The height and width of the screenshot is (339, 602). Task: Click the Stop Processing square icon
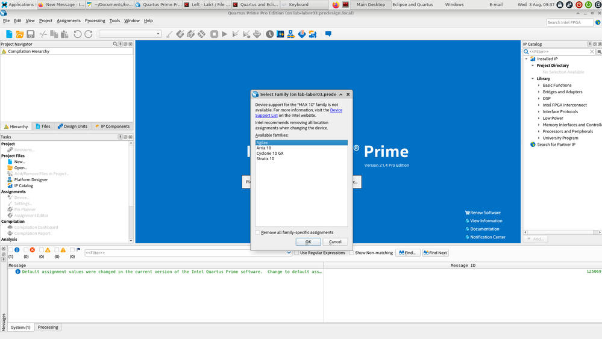click(x=215, y=34)
